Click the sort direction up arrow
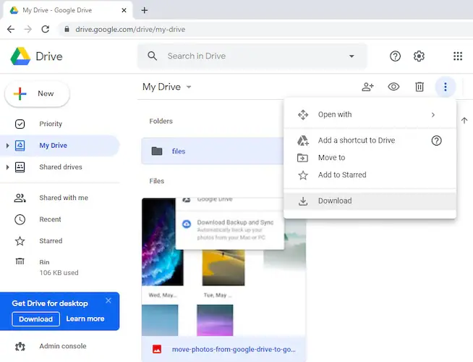473x362 pixels. [x=464, y=120]
